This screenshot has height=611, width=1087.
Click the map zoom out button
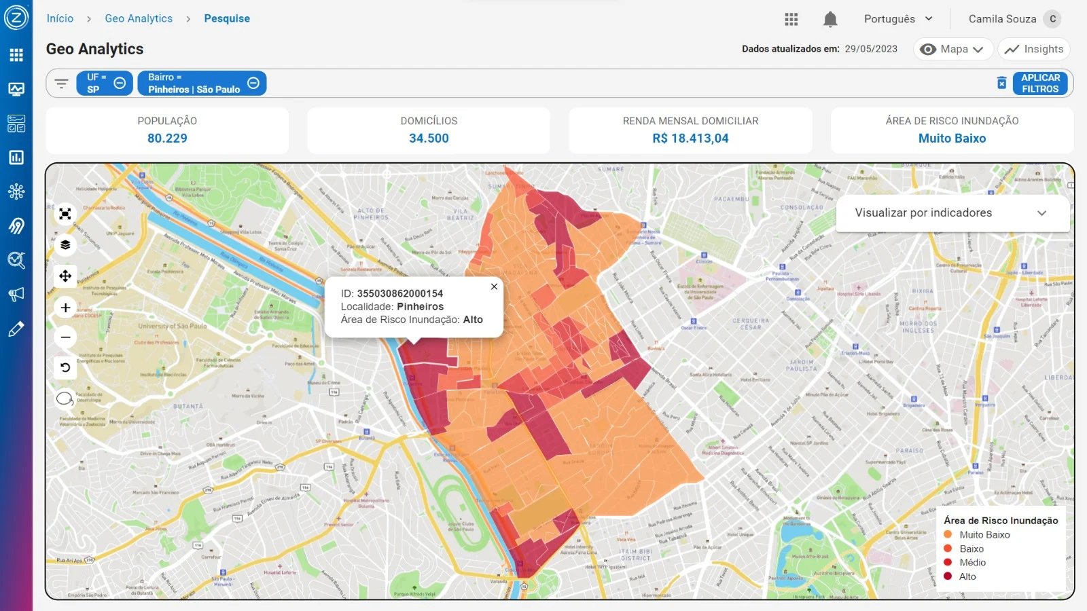(x=65, y=337)
